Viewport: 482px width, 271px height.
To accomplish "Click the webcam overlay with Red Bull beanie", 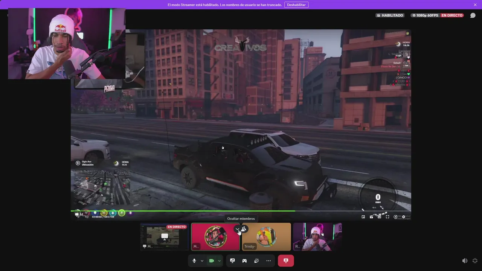I will [67, 44].
